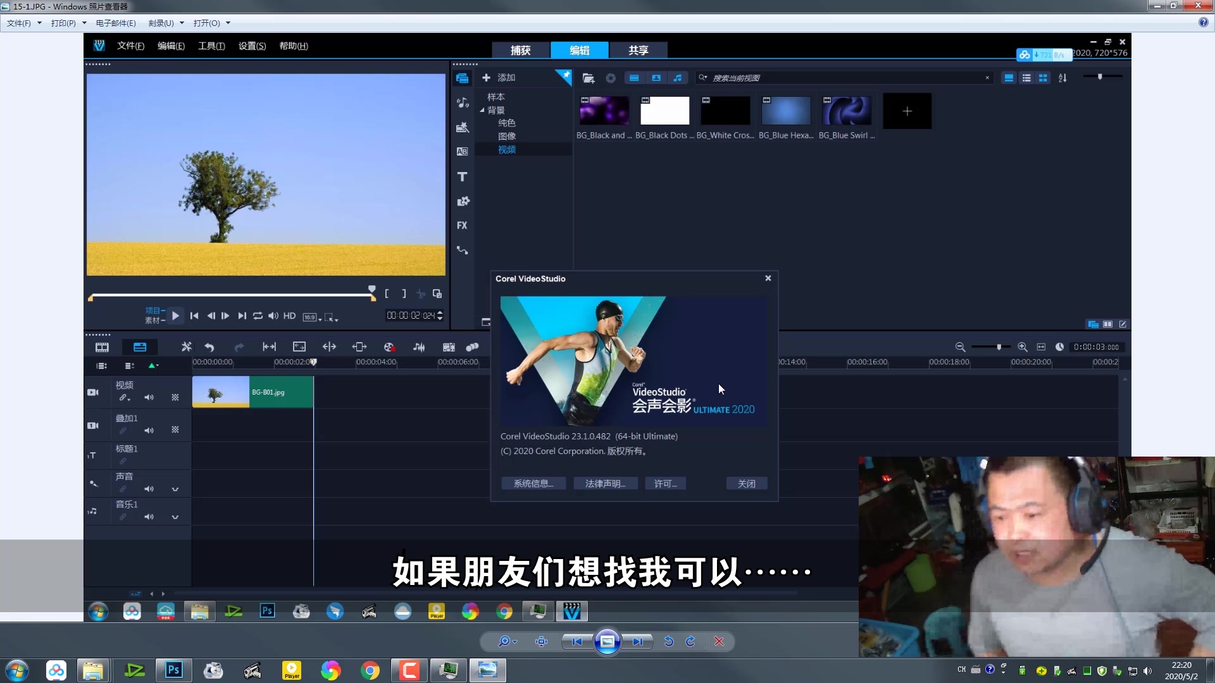This screenshot has height=683, width=1215.
Task: Select the Mix Audio icon
Action: [x=421, y=347]
